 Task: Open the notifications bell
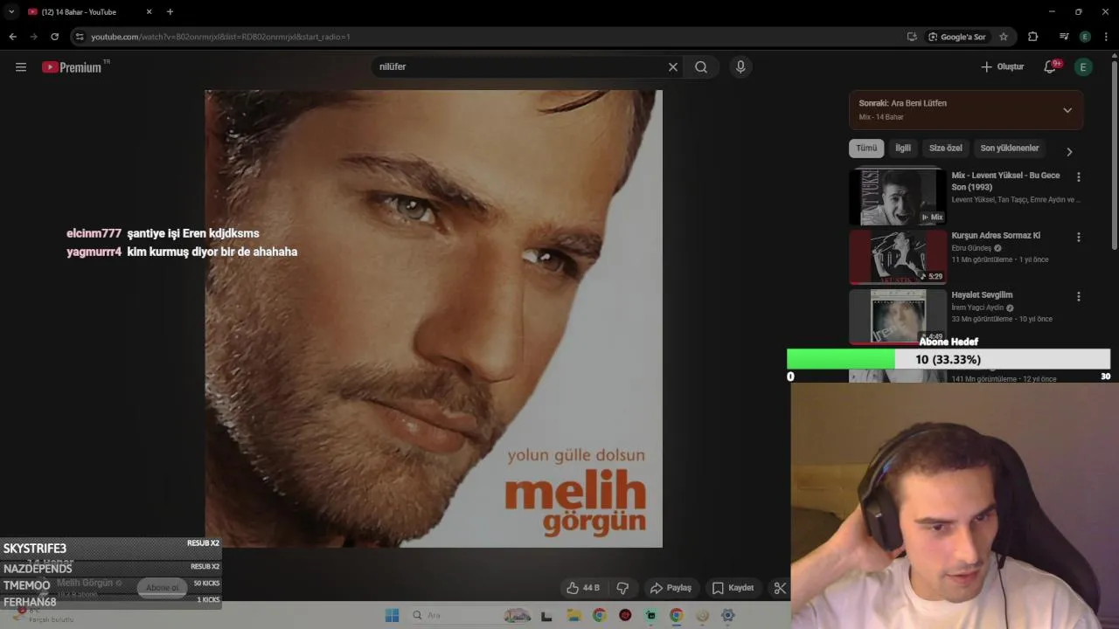click(x=1051, y=67)
